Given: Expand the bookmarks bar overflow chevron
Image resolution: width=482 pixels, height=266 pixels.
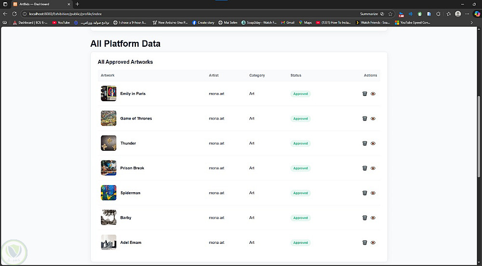Looking at the screenshot, I should click(x=471, y=23).
